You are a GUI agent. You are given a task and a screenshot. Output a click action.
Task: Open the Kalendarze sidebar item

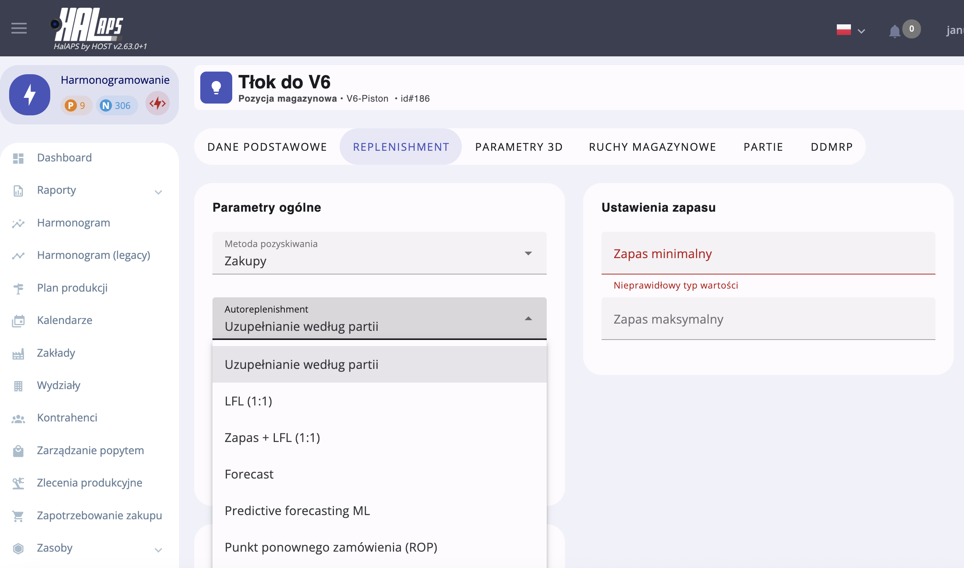[65, 320]
